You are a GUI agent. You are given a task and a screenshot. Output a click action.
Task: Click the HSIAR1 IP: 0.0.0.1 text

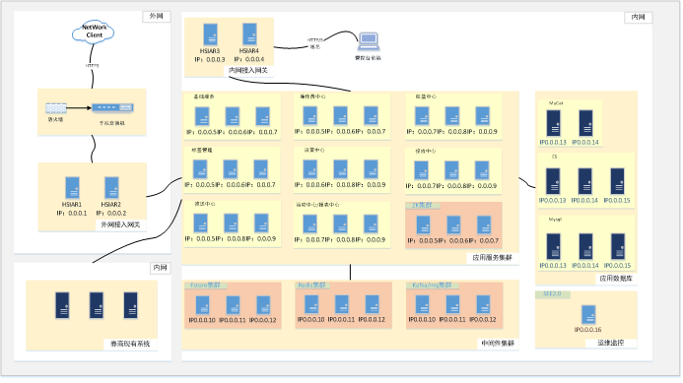click(x=72, y=214)
